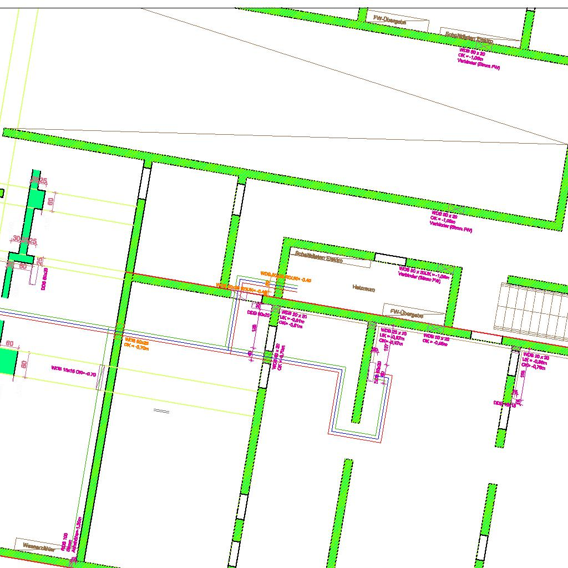Click the Heizraum room label
Viewport: 568px width, 568px height.
[x=364, y=288]
